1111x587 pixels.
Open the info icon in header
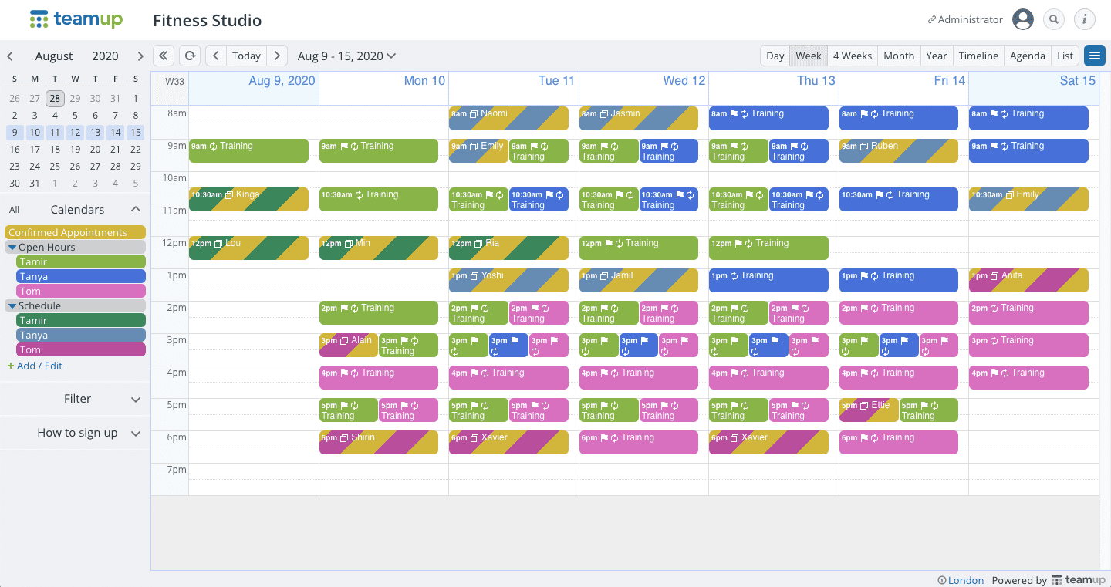1085,20
